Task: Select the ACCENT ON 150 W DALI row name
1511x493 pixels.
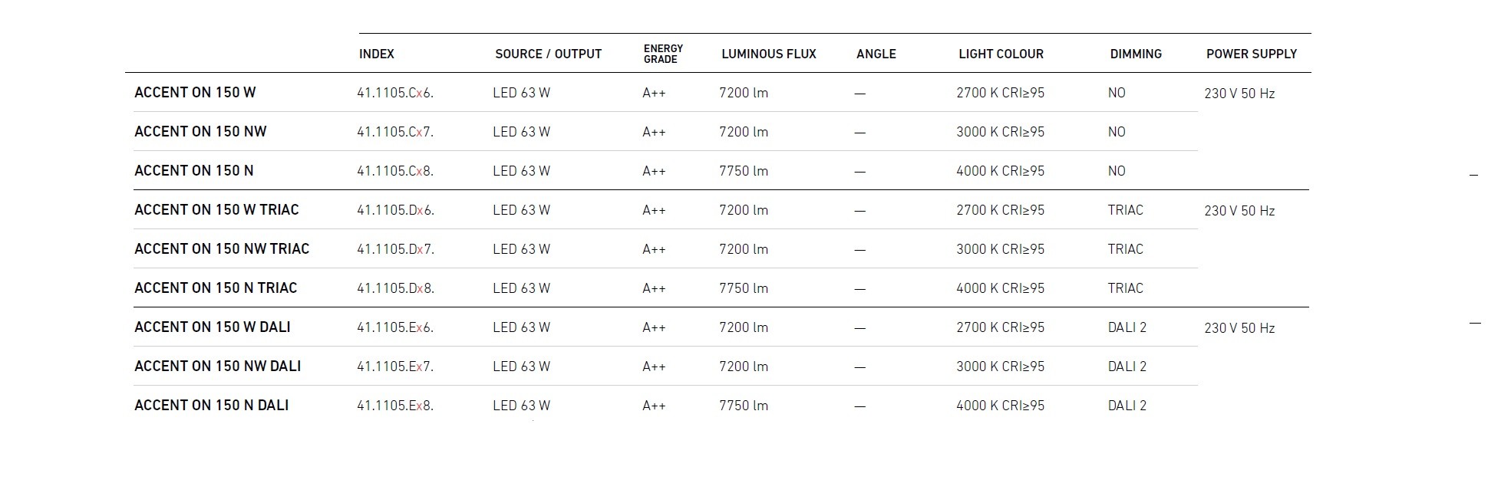Action: point(212,327)
